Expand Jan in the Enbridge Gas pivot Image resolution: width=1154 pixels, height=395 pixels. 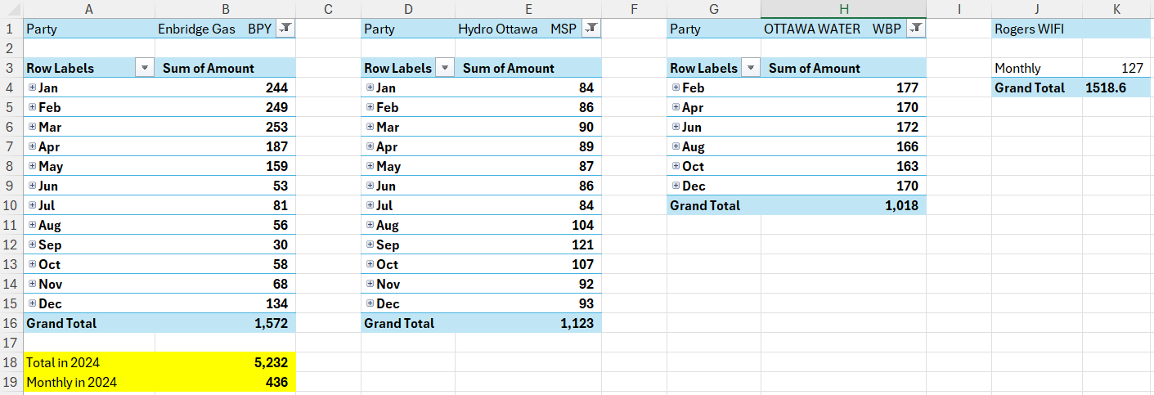[32, 88]
